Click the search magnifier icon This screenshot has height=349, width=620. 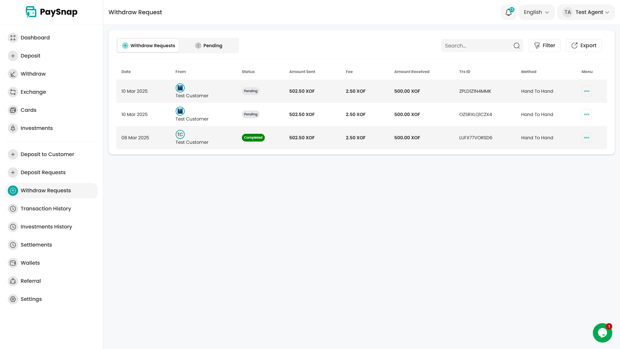click(x=517, y=46)
